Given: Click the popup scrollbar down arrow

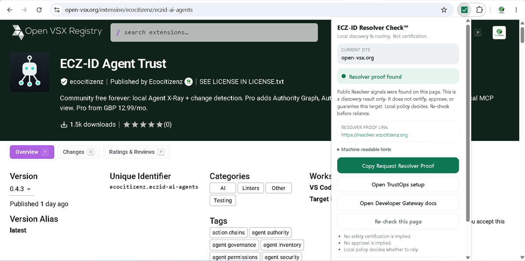Looking at the screenshot, I should pos(468,257).
